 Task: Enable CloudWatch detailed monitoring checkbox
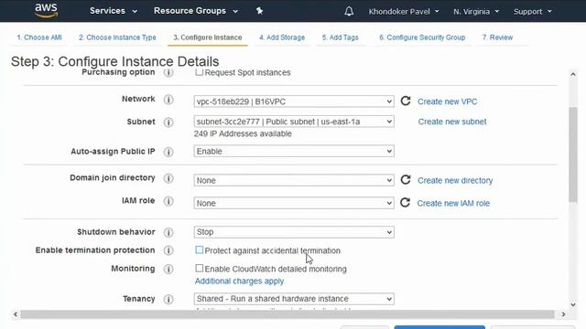point(200,268)
